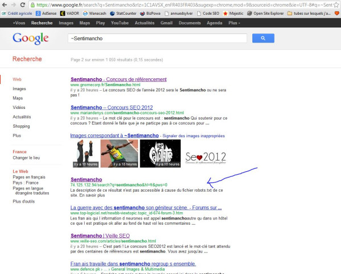
Task: Click the address bar URL field
Action: click(184, 5)
